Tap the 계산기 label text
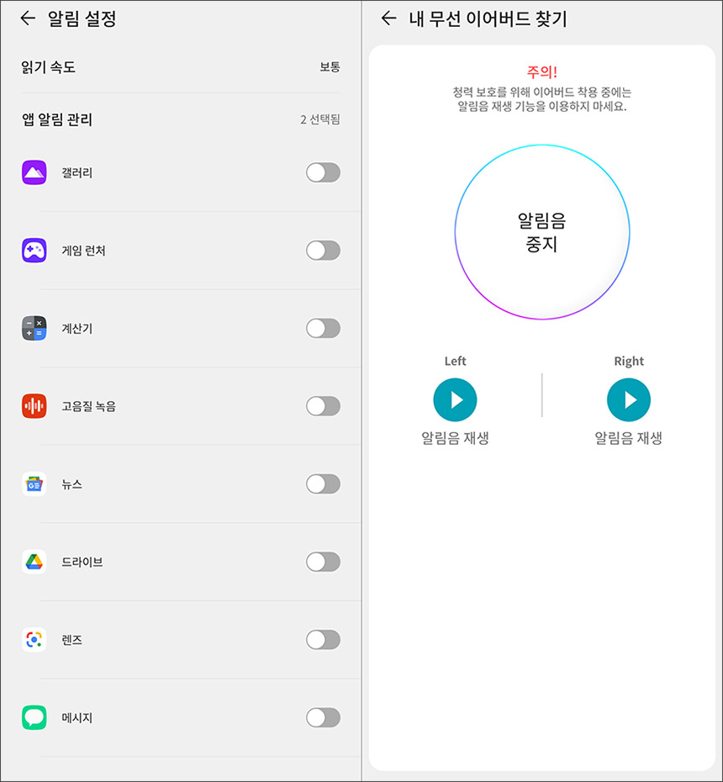Image resolution: width=723 pixels, height=782 pixels. click(77, 328)
